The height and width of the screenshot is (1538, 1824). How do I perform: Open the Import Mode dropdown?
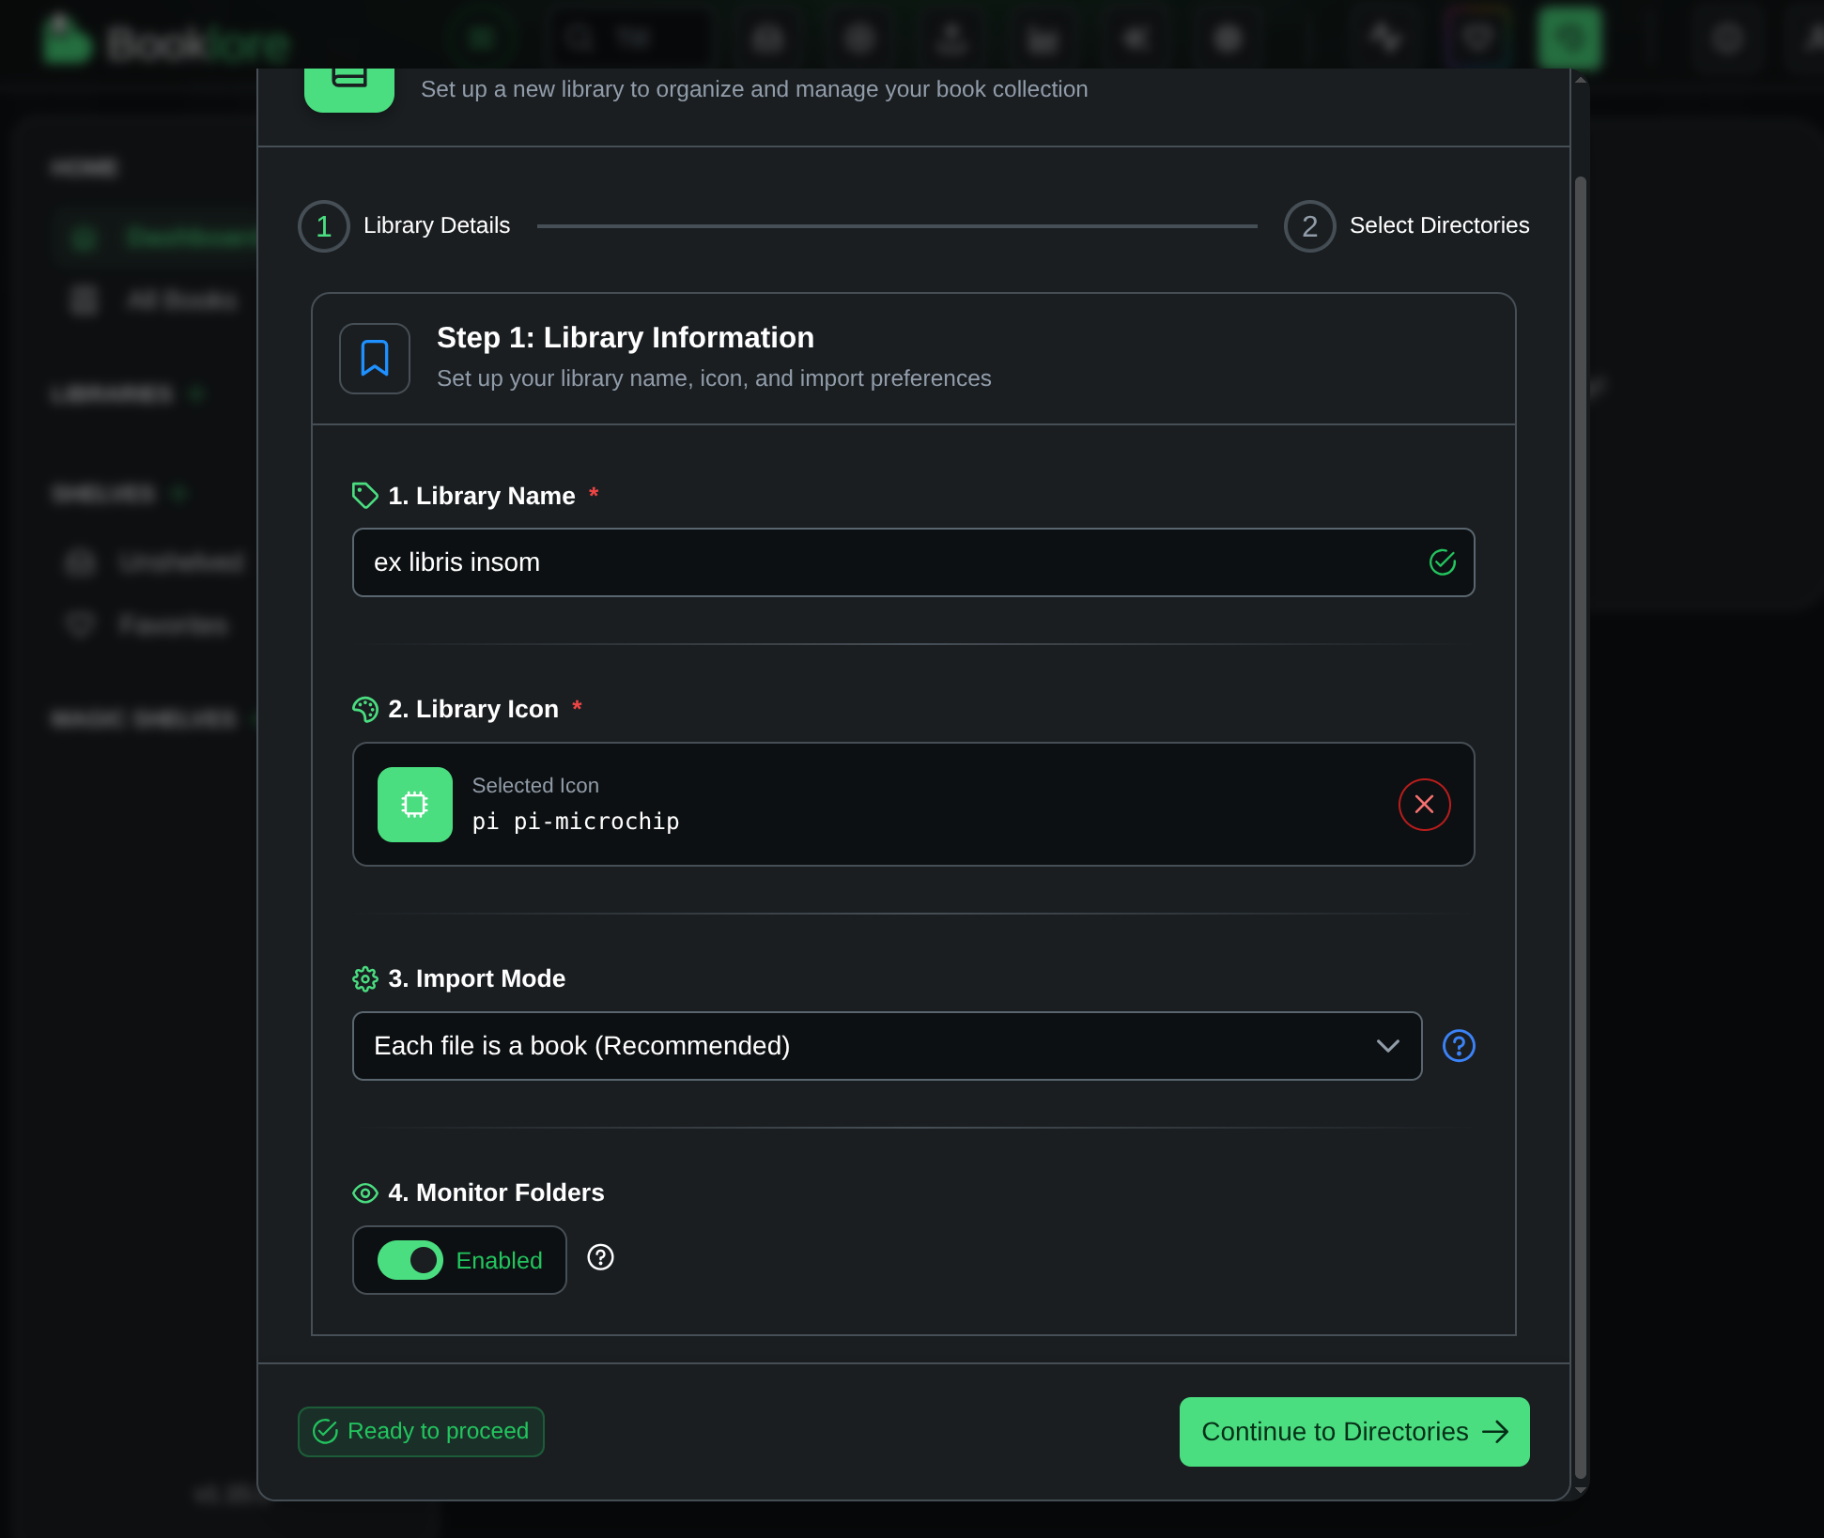point(887,1046)
